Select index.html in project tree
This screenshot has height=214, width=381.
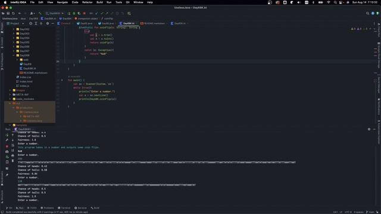[26, 81]
